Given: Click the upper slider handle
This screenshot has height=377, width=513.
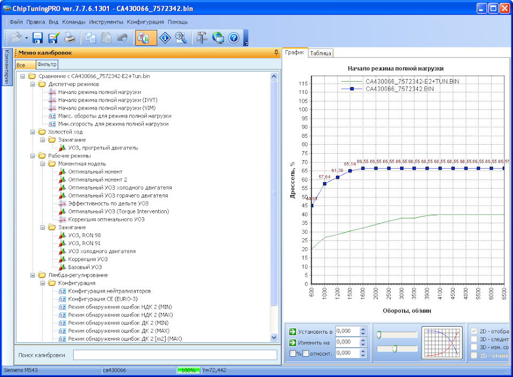Looking at the screenshot, I should 379,335.
